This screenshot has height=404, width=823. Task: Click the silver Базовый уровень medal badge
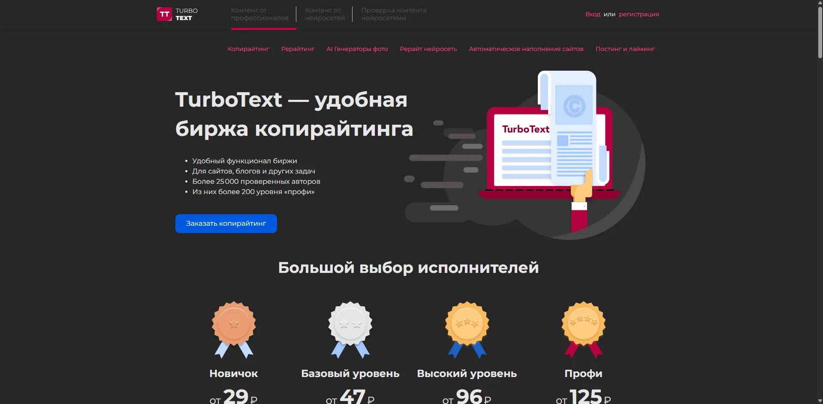(x=350, y=329)
